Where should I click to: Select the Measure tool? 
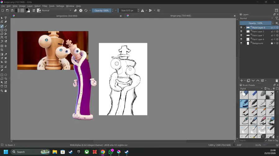point(6,67)
